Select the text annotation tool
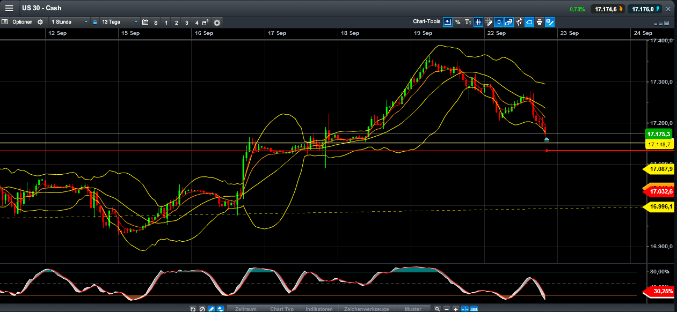Image resolution: width=677 pixels, height=312 pixels. tap(468, 22)
